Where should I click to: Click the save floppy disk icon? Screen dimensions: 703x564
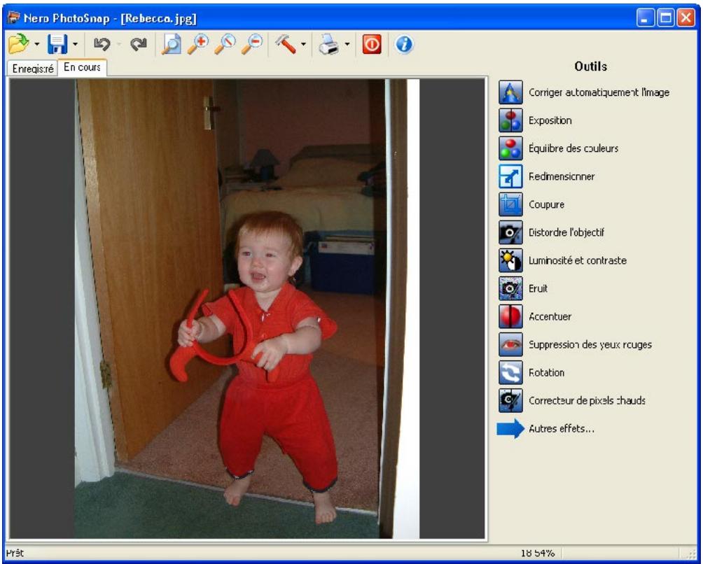57,44
